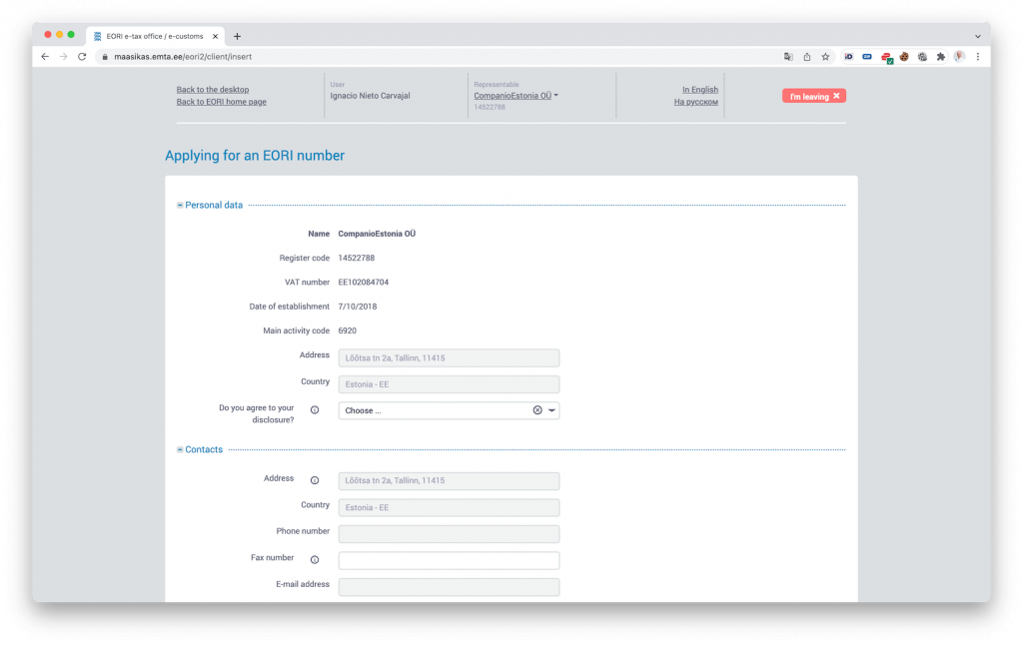The image size is (1023, 645).
Task: Click info icon beside disclosure question
Action: [x=315, y=410]
